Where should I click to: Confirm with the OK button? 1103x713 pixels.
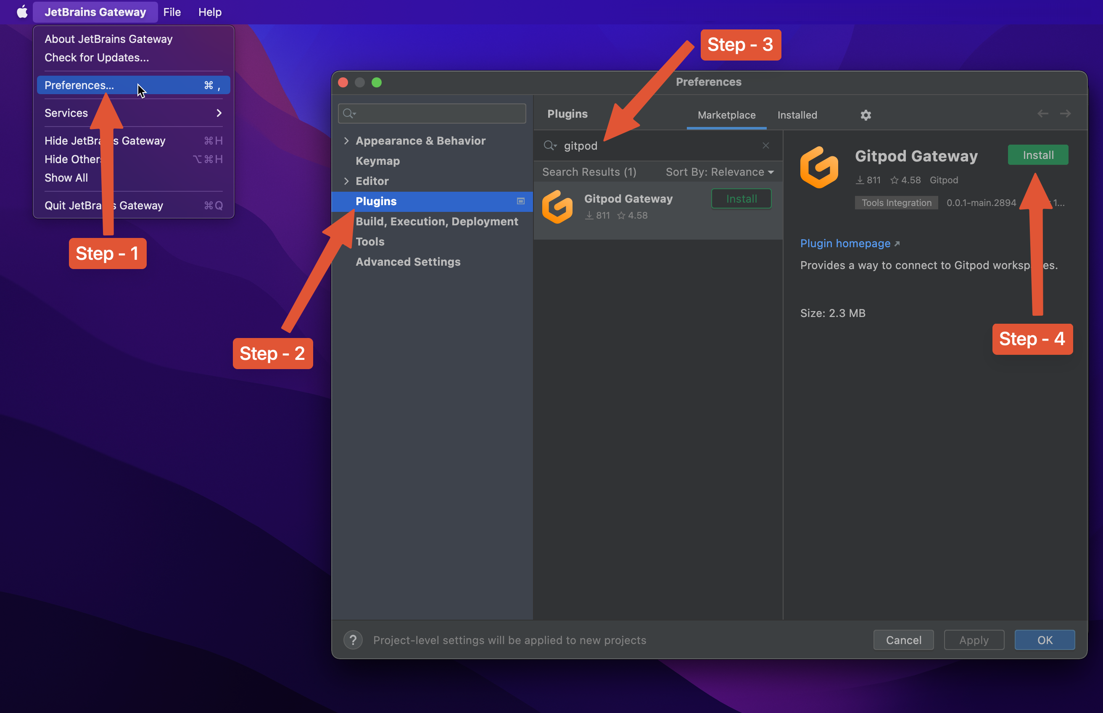(x=1044, y=640)
